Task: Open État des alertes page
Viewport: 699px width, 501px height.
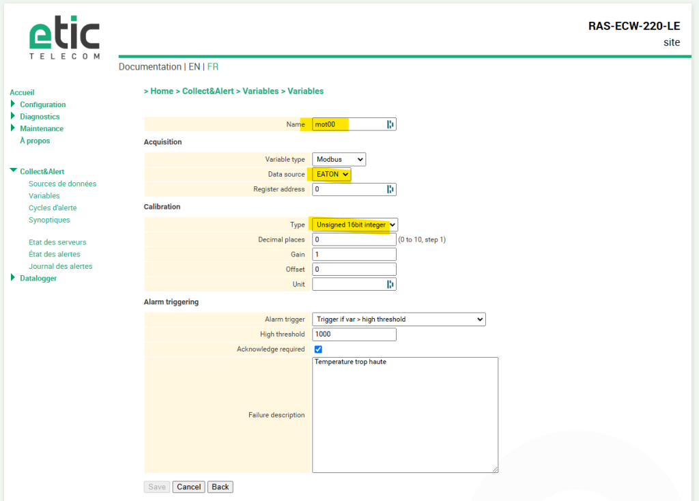Action: (x=55, y=254)
